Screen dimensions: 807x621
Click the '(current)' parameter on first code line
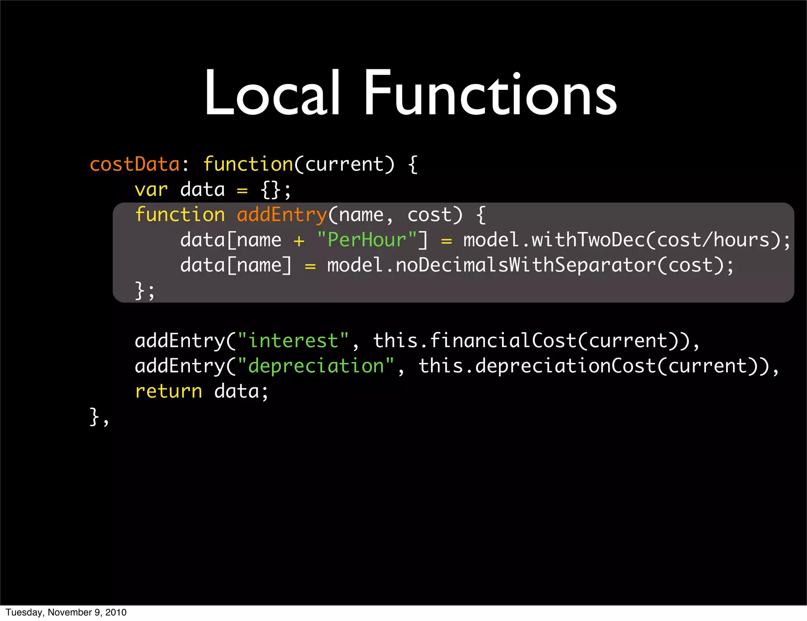(344, 164)
